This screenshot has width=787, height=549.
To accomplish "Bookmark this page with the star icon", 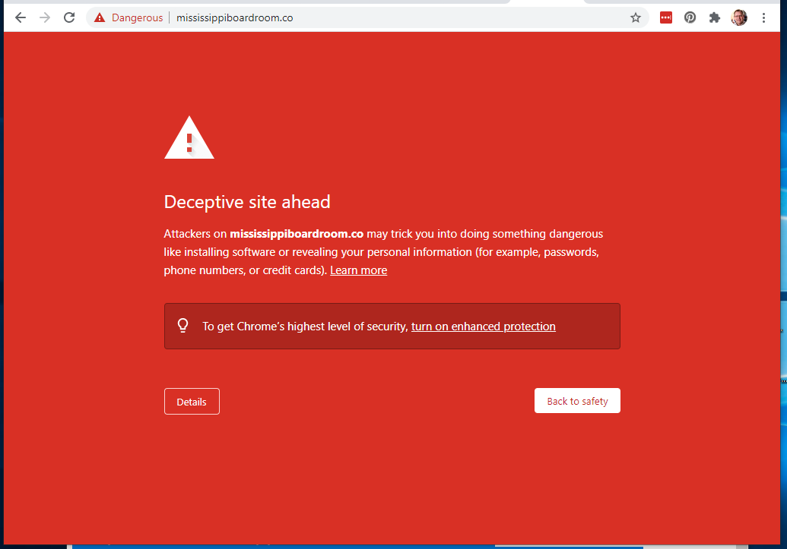I will (x=636, y=17).
